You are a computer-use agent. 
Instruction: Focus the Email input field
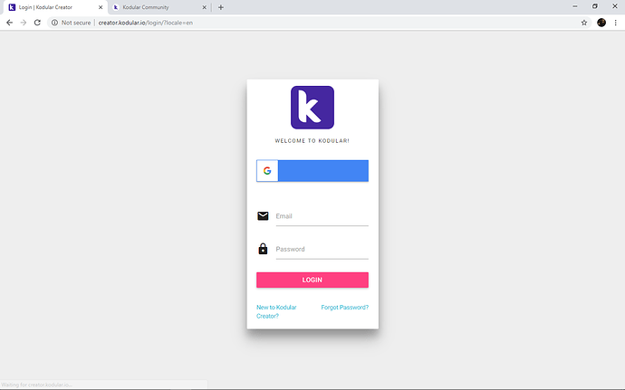click(x=322, y=216)
